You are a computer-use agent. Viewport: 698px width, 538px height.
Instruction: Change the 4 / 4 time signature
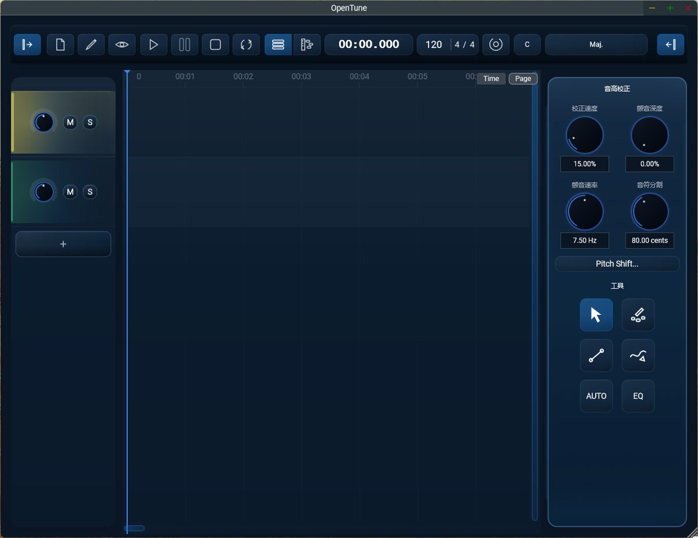coord(465,45)
